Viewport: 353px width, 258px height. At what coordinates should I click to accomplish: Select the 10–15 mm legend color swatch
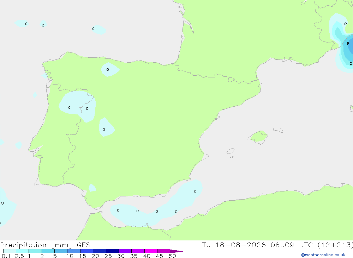click(74, 251)
